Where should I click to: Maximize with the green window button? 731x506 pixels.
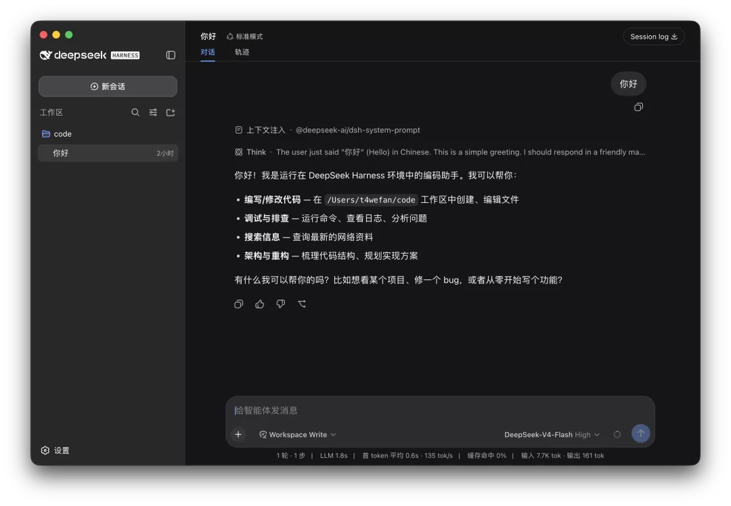[69, 34]
